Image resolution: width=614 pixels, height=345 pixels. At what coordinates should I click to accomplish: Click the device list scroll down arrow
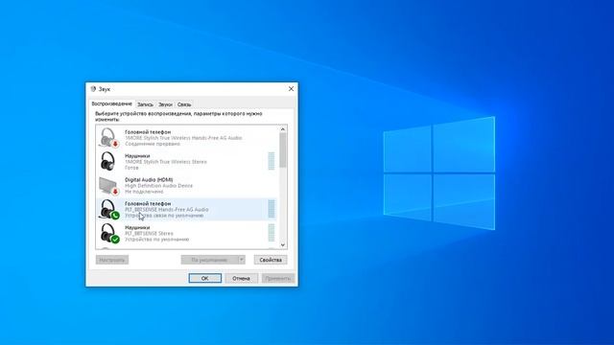[283, 245]
